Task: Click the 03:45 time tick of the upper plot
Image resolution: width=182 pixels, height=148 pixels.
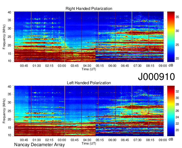Action: point(74,66)
